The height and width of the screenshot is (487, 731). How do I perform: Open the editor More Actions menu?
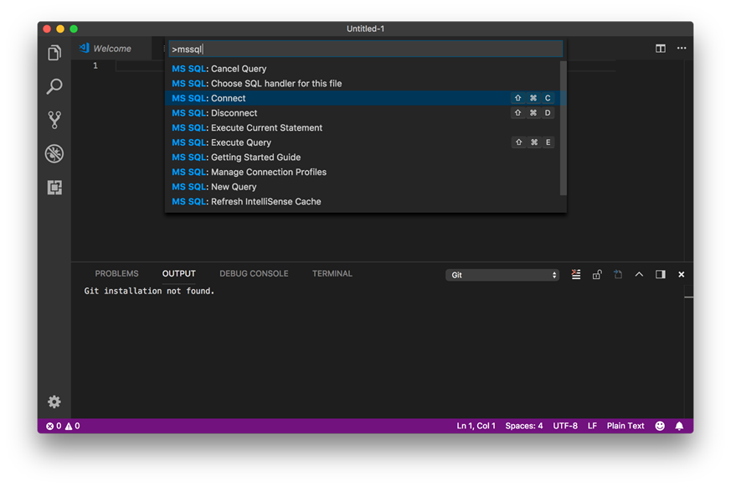coord(682,48)
